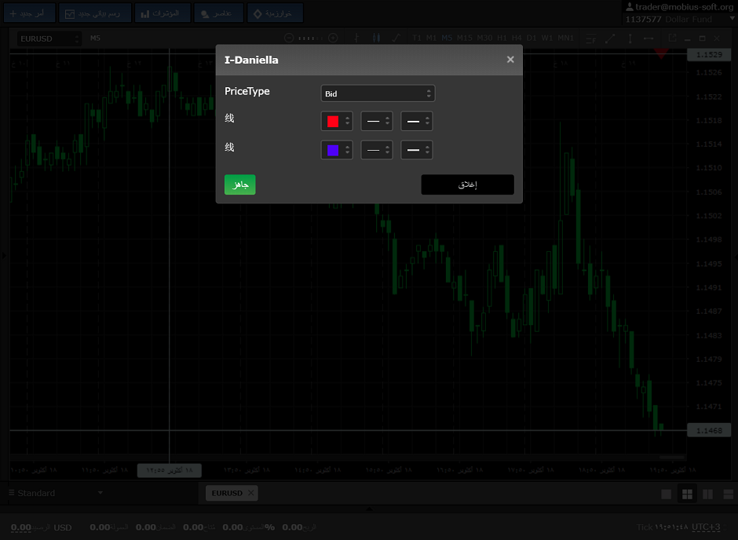
Task: Click the detach chart popout icon
Action: 672,38
